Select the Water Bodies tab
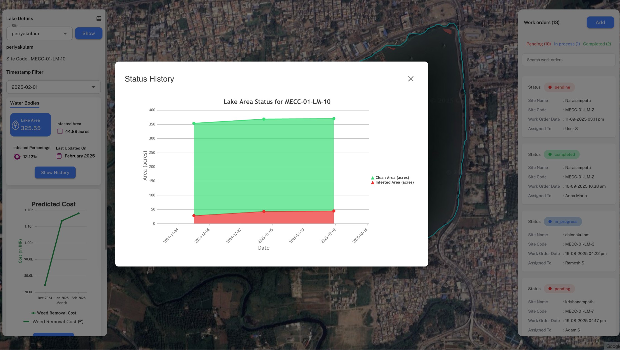 tap(25, 103)
